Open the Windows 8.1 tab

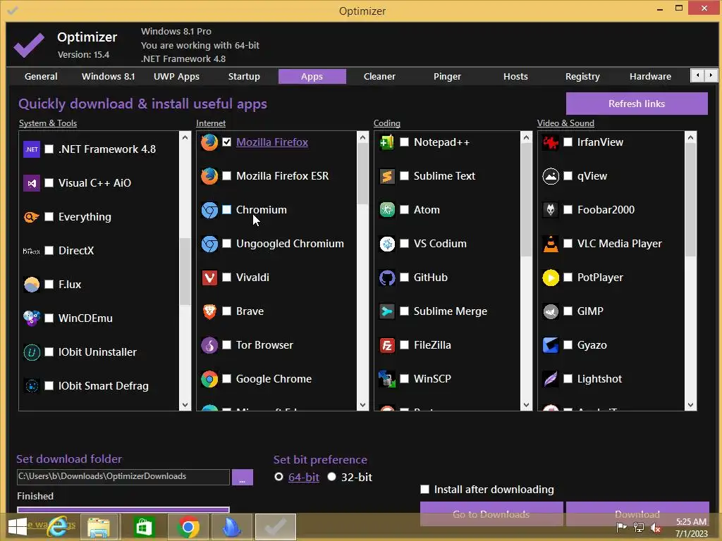coord(108,76)
